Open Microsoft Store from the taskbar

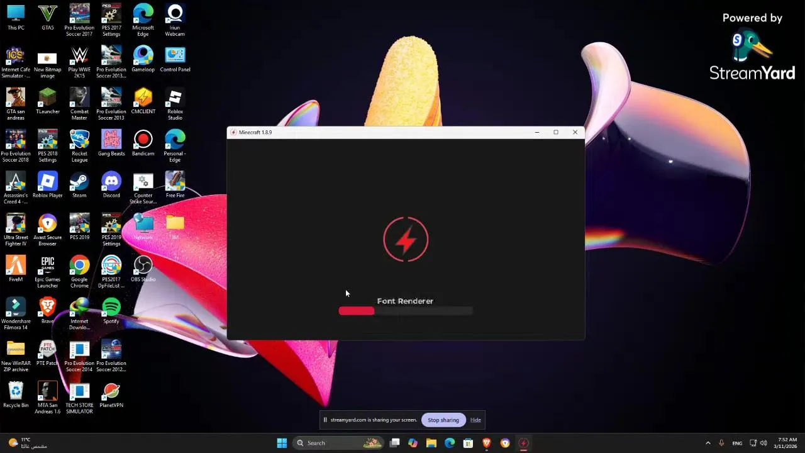(468, 443)
